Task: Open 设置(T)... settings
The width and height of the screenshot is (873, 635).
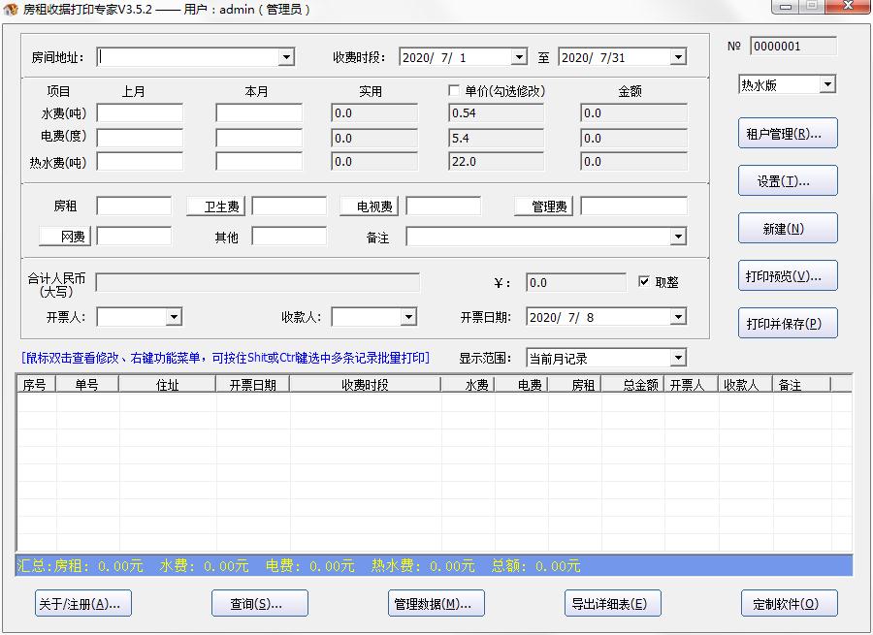Action: point(788,181)
